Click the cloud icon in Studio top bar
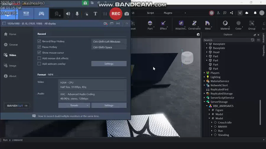The width and height of the screenshot is (266, 149). coord(247,13)
